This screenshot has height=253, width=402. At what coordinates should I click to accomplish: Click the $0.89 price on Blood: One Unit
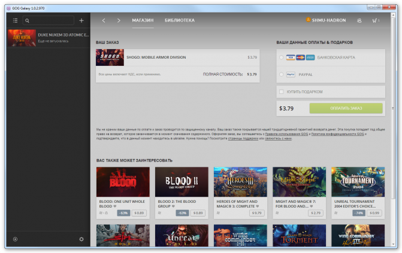point(139,213)
